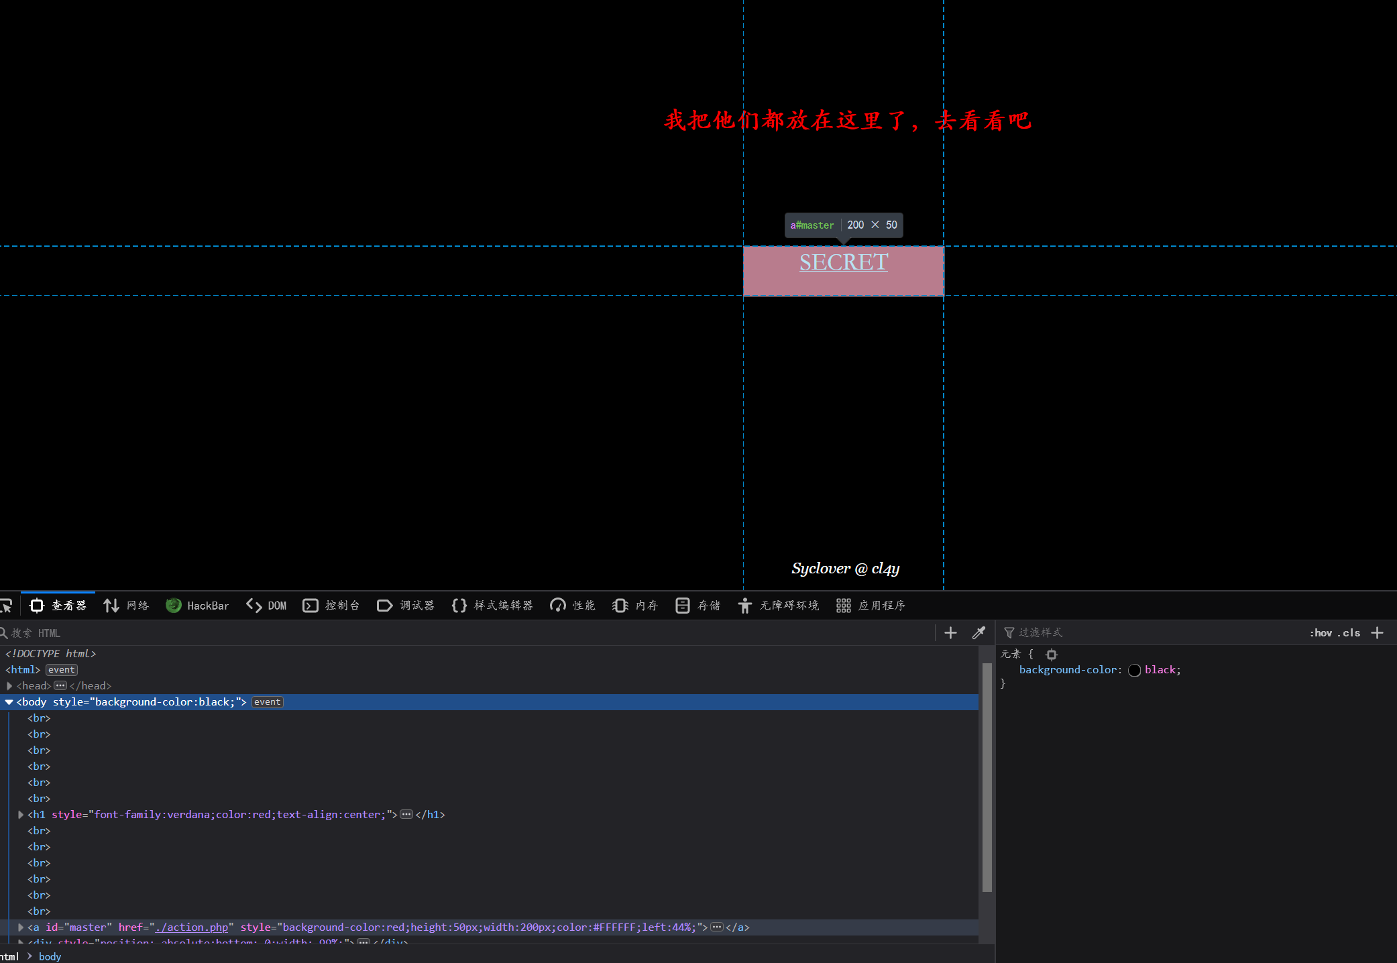Image resolution: width=1397 pixels, height=963 pixels.
Task: Click the 'Syclover @ cl4y' footer text
Action: click(x=845, y=569)
